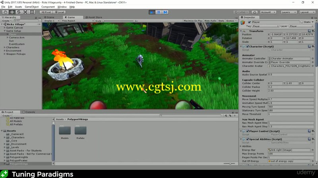The height and width of the screenshot is (178, 318).
Task: Open Player Control script help icon
Action: click(x=309, y=131)
